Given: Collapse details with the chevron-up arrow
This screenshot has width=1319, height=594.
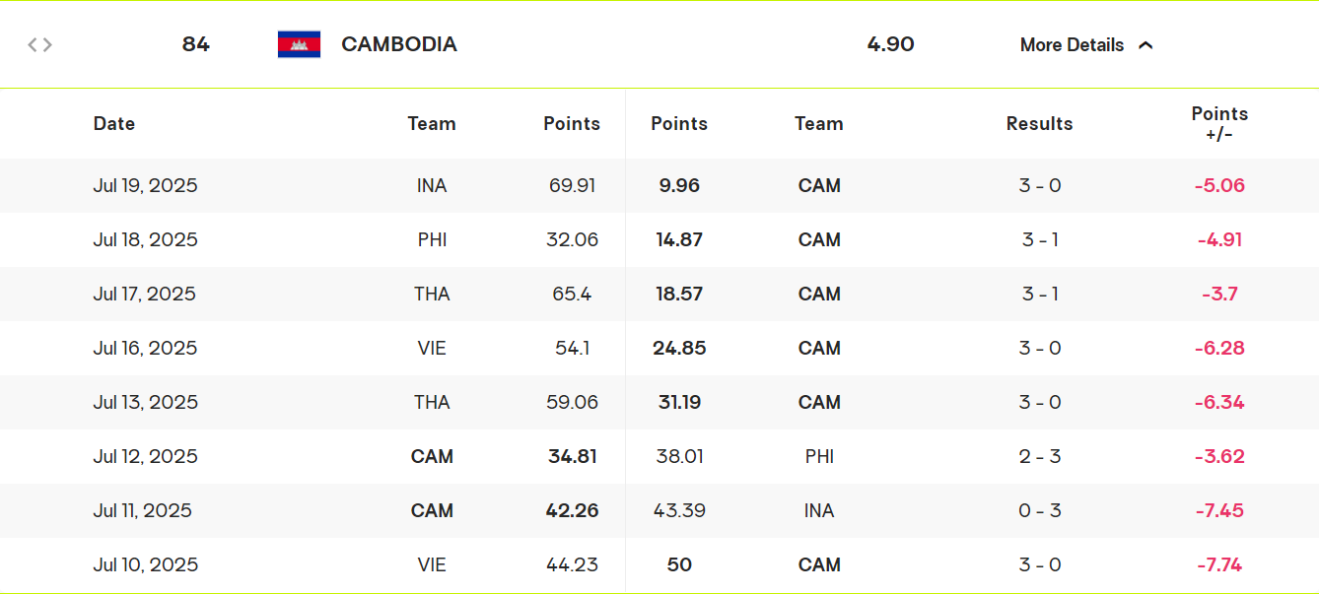Looking at the screenshot, I should (x=1145, y=45).
